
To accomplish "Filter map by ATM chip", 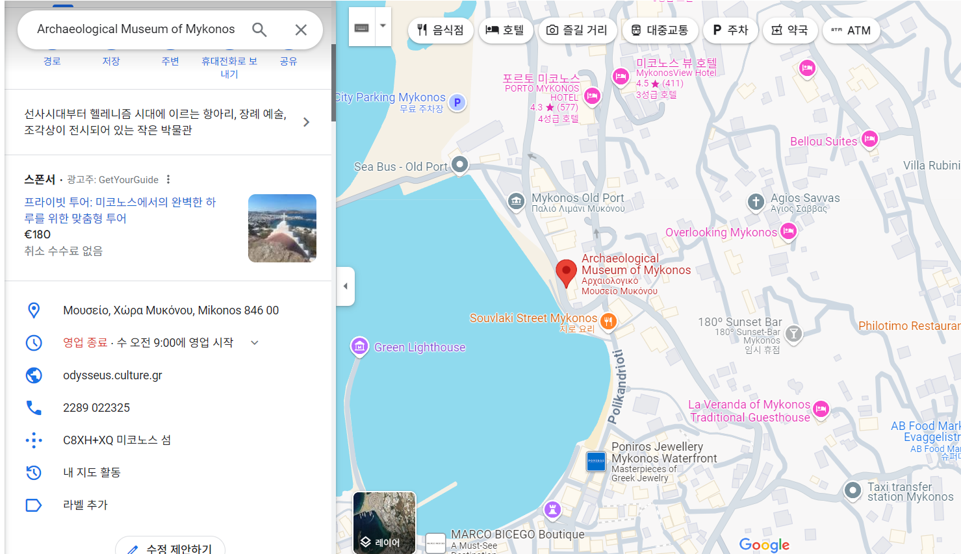I will pos(851,31).
